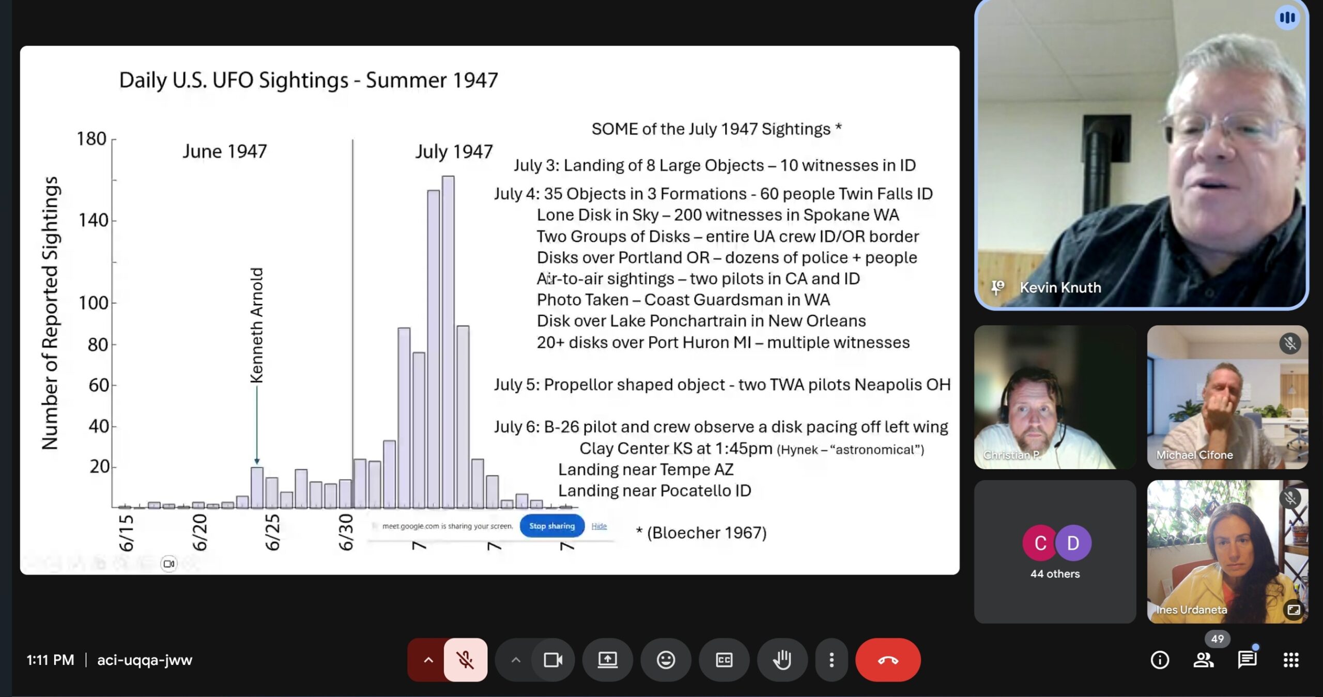Select Kevin Knuth's video tile

click(x=1141, y=155)
